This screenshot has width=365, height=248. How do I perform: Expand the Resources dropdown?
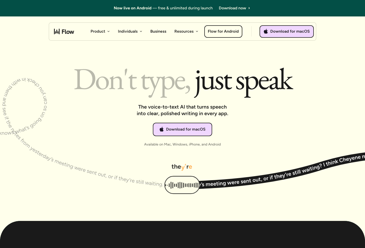[186, 31]
